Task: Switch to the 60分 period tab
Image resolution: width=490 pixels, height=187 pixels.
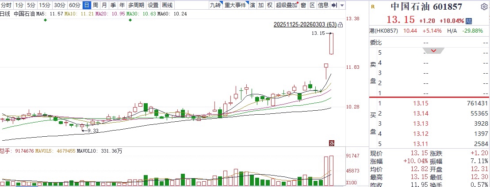Action: (x=75, y=5)
